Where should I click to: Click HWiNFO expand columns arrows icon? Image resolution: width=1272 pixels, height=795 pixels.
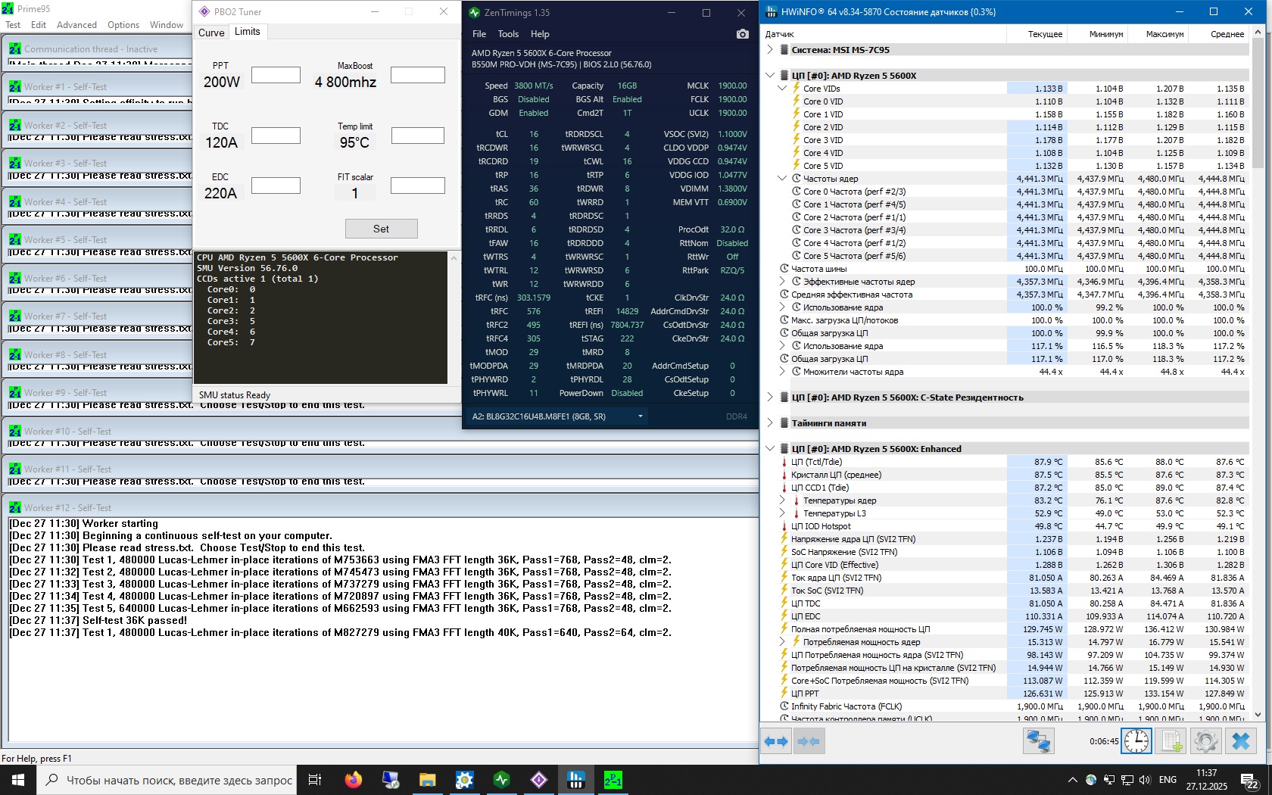coord(776,741)
